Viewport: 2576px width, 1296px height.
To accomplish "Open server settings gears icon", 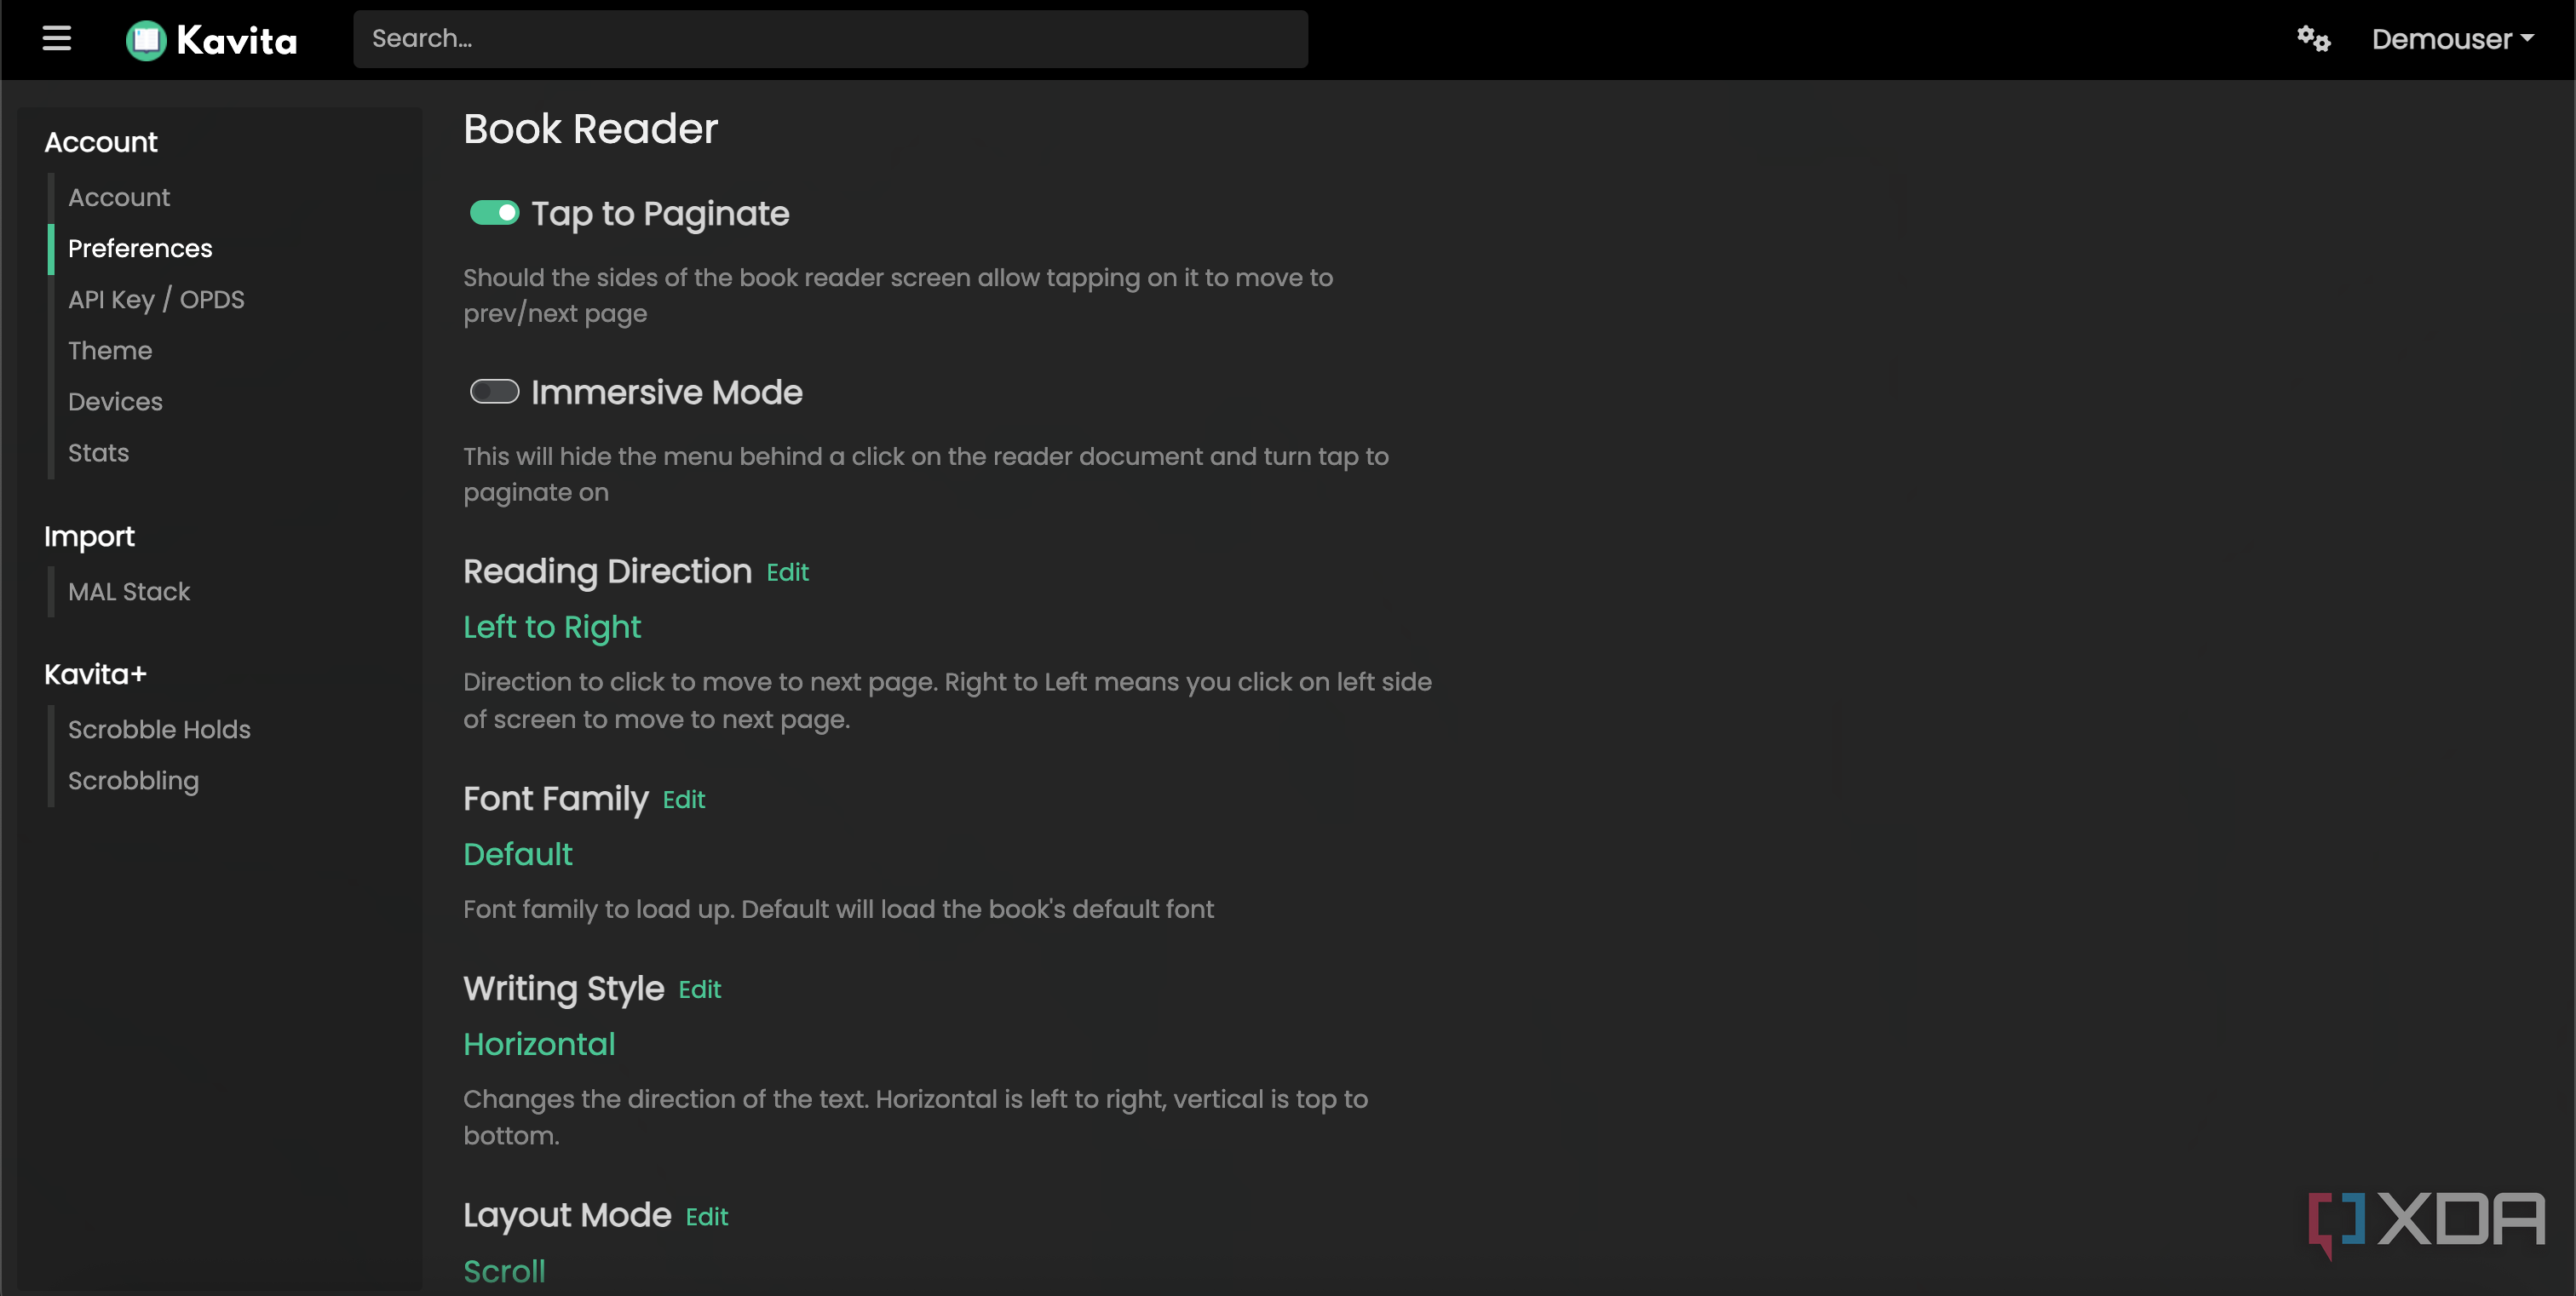I will pos(2313,39).
